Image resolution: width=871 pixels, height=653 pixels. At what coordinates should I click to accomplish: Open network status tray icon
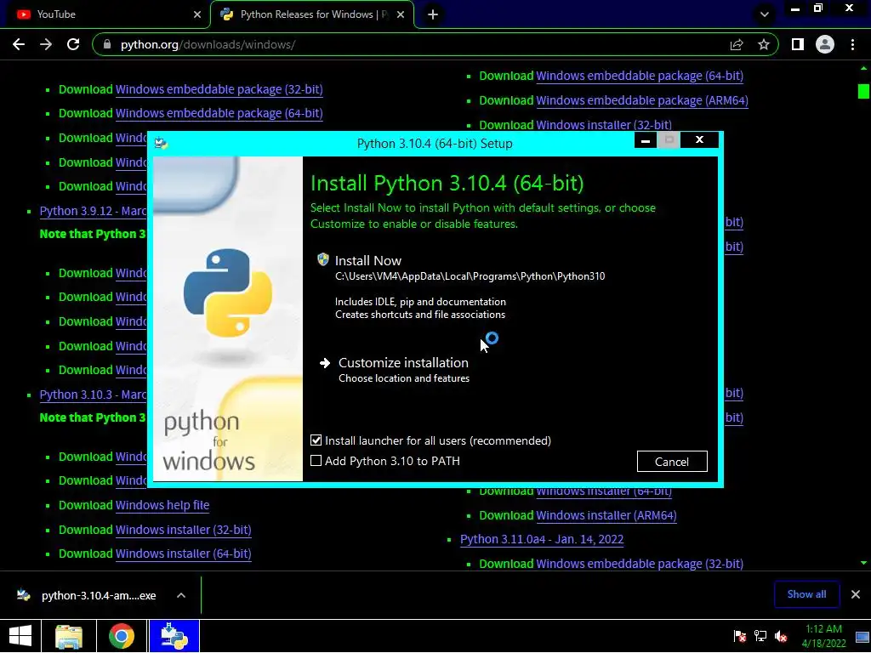[x=760, y=636]
